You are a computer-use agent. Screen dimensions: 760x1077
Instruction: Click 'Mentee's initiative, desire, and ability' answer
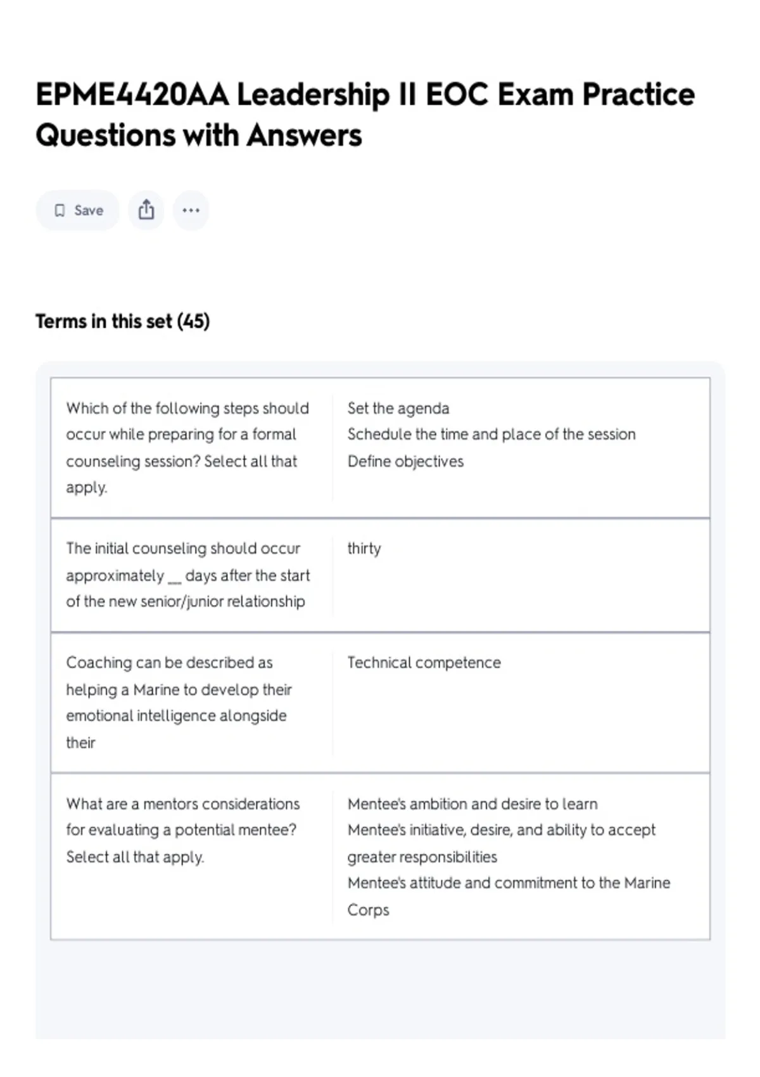pyautogui.click(x=502, y=830)
